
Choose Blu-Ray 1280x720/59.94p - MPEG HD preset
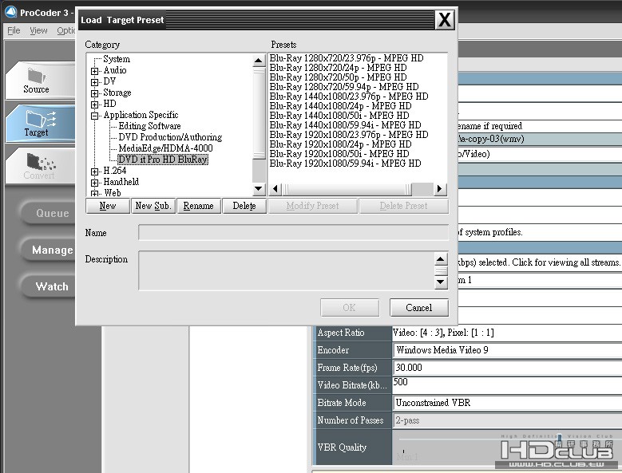pyautogui.click(x=344, y=87)
